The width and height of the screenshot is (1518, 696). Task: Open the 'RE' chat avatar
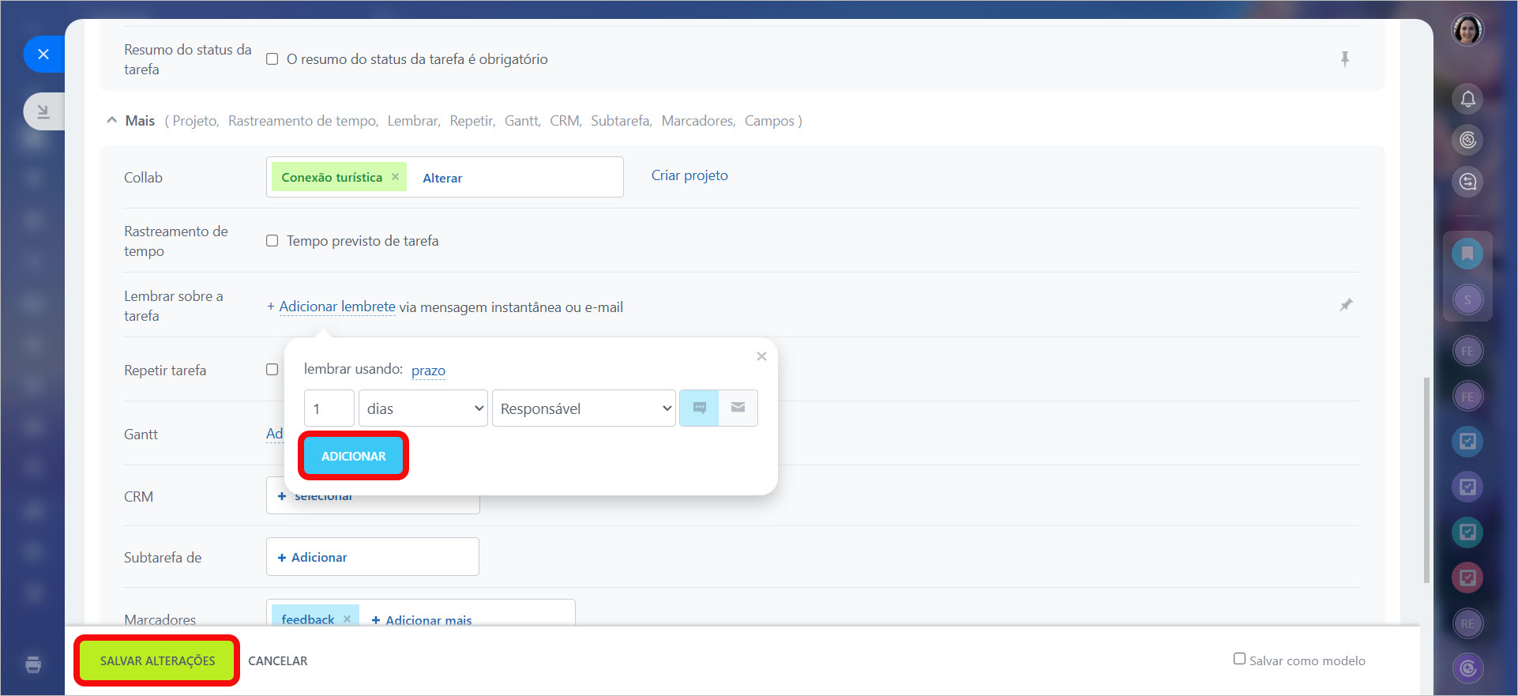tap(1467, 623)
